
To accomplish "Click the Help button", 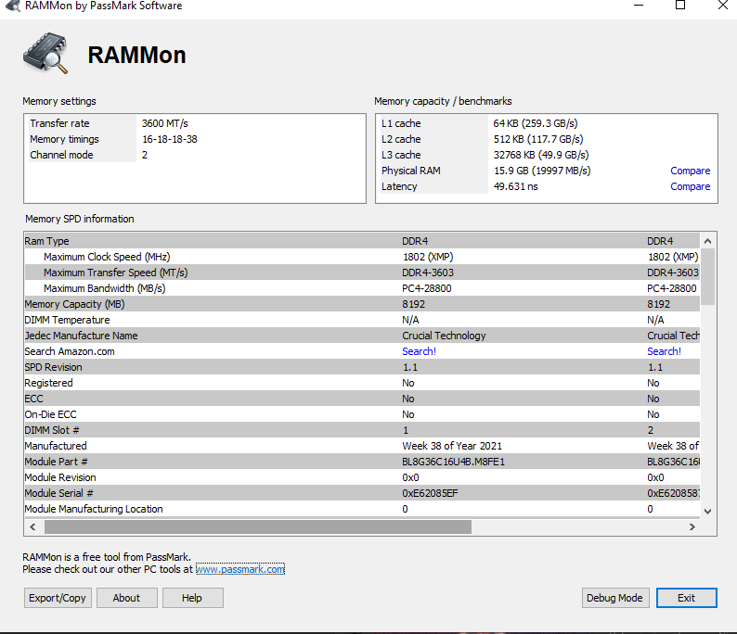I will click(x=192, y=598).
